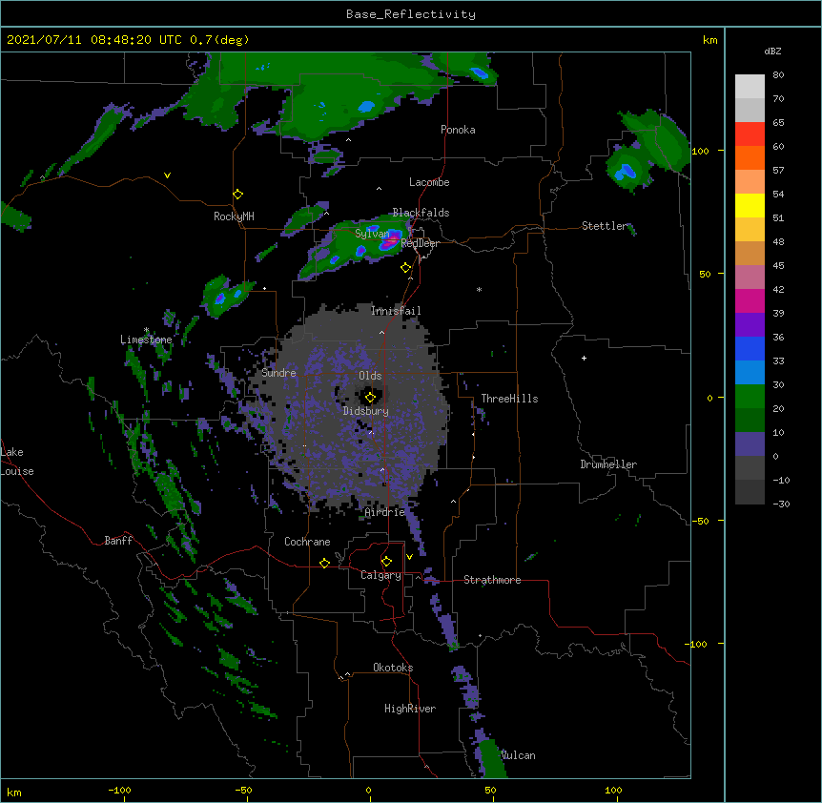The width and height of the screenshot is (822, 803).
Task: Click the yellow diamond marker under Cochrane
Action: point(324,563)
